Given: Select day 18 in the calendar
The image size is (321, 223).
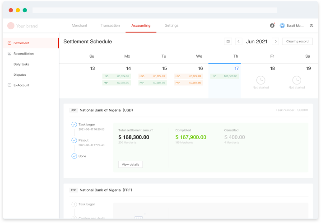Looking at the screenshot, I should [273, 69].
